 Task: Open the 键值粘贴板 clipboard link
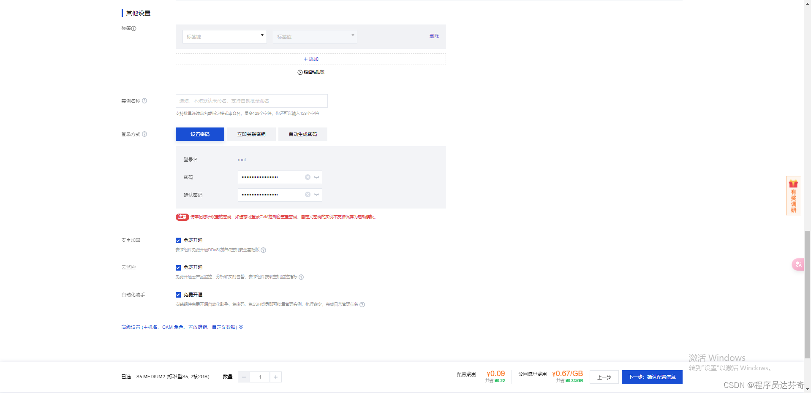pyautogui.click(x=311, y=72)
